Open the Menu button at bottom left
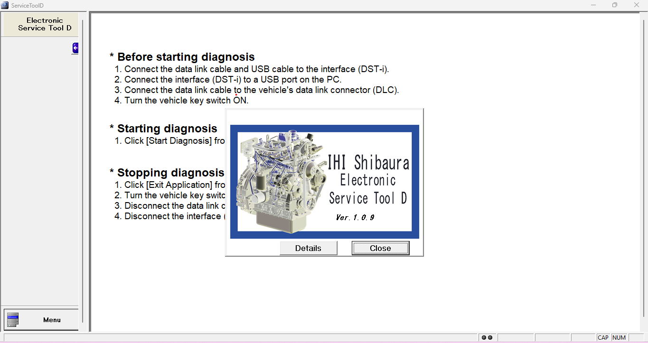 pyautogui.click(x=41, y=320)
